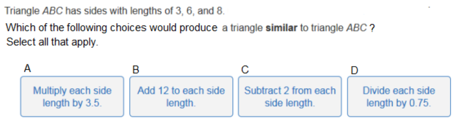The width and height of the screenshot is (459, 126).
Task: Click the letter D label above the fourth choice
Action: pos(354,70)
